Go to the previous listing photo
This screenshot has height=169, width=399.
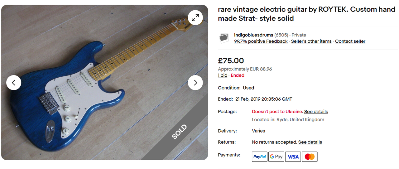pyautogui.click(x=14, y=83)
